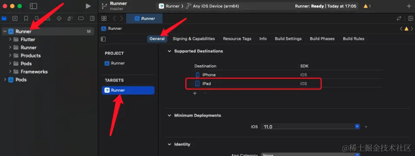Open the Source Control navigator

click(15, 19)
